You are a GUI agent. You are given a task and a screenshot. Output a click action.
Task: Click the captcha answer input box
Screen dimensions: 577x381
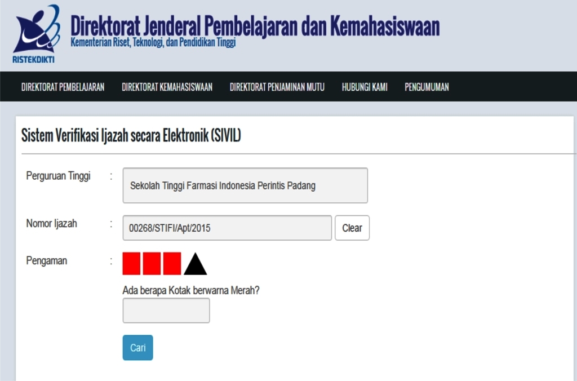pos(166,311)
